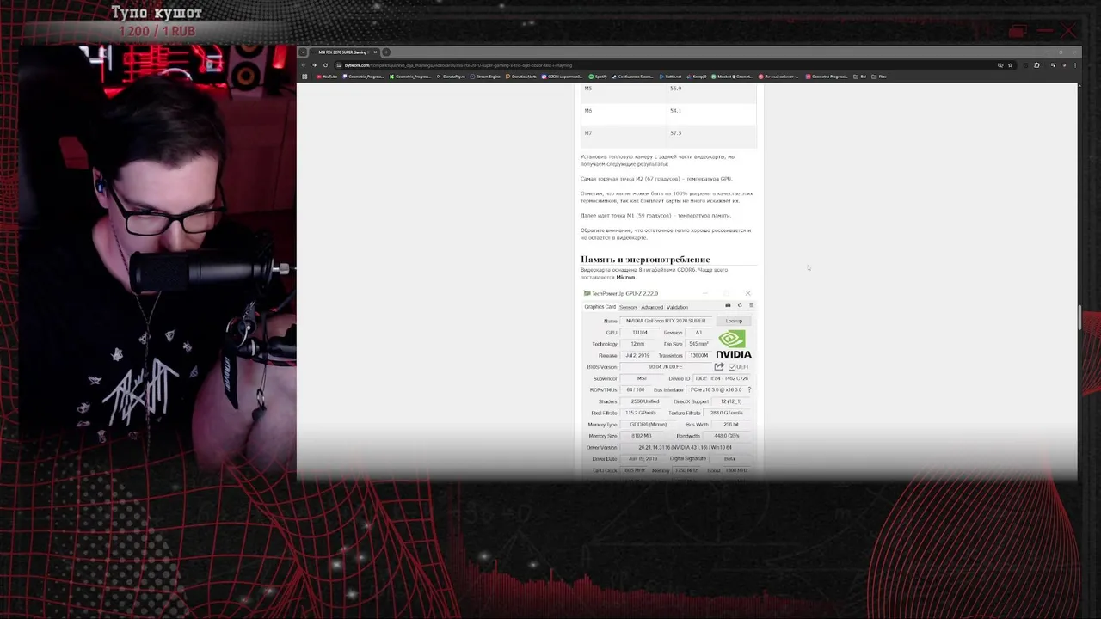Open the Stream Engine bookmark
1101x619 pixels.
coord(485,77)
